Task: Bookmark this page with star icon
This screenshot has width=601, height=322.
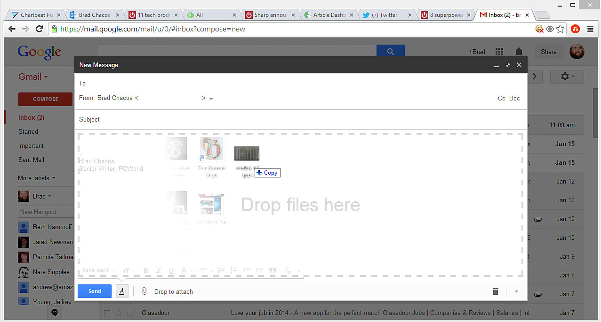Action: click(560, 29)
